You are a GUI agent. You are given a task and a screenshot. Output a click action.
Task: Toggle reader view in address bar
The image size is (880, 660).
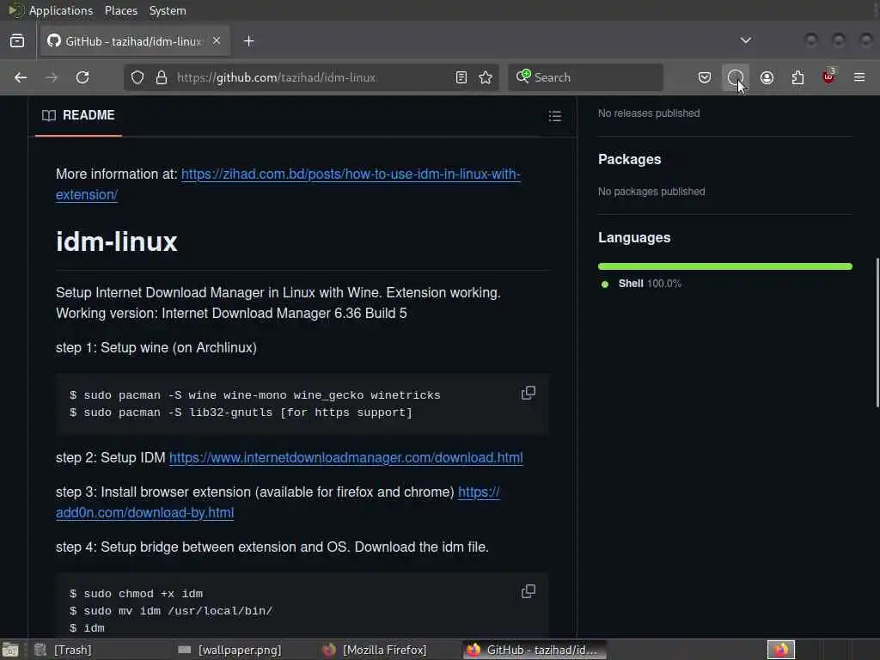pyautogui.click(x=461, y=77)
